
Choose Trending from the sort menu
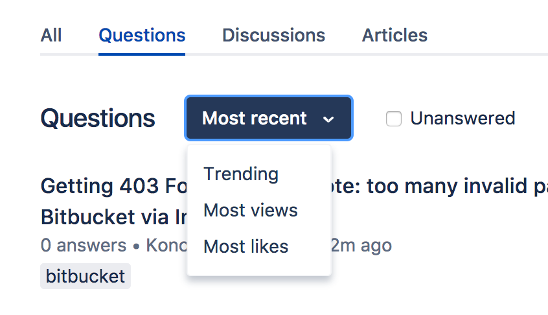(x=241, y=174)
